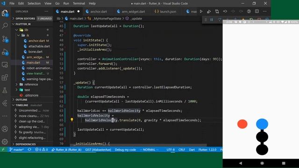Collapse the Timeline section
Screen dimensions: 299x168
coord(32,105)
